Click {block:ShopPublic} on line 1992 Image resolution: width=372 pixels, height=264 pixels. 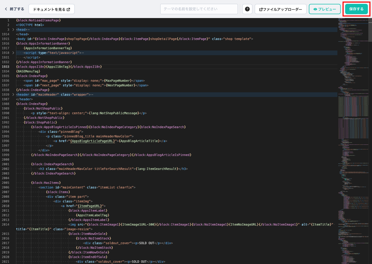[40, 122]
